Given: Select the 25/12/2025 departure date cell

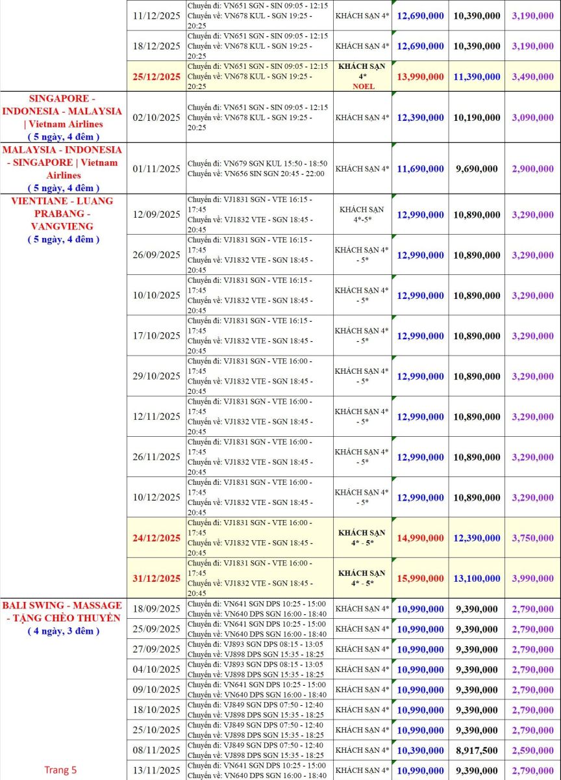Looking at the screenshot, I should point(156,77).
